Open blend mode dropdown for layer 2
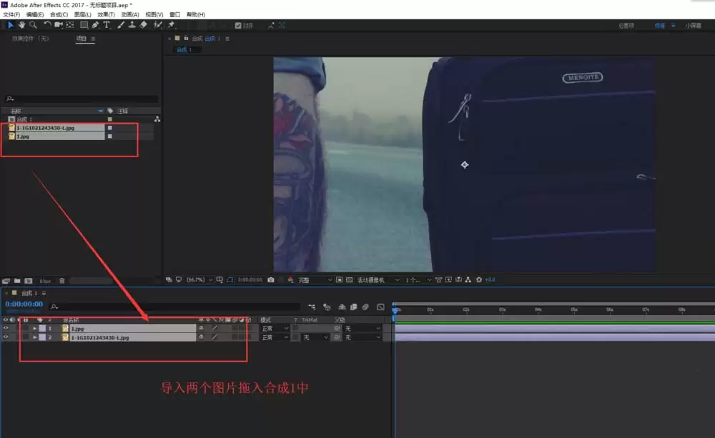Screen dimensions: 715x438 coord(275,337)
